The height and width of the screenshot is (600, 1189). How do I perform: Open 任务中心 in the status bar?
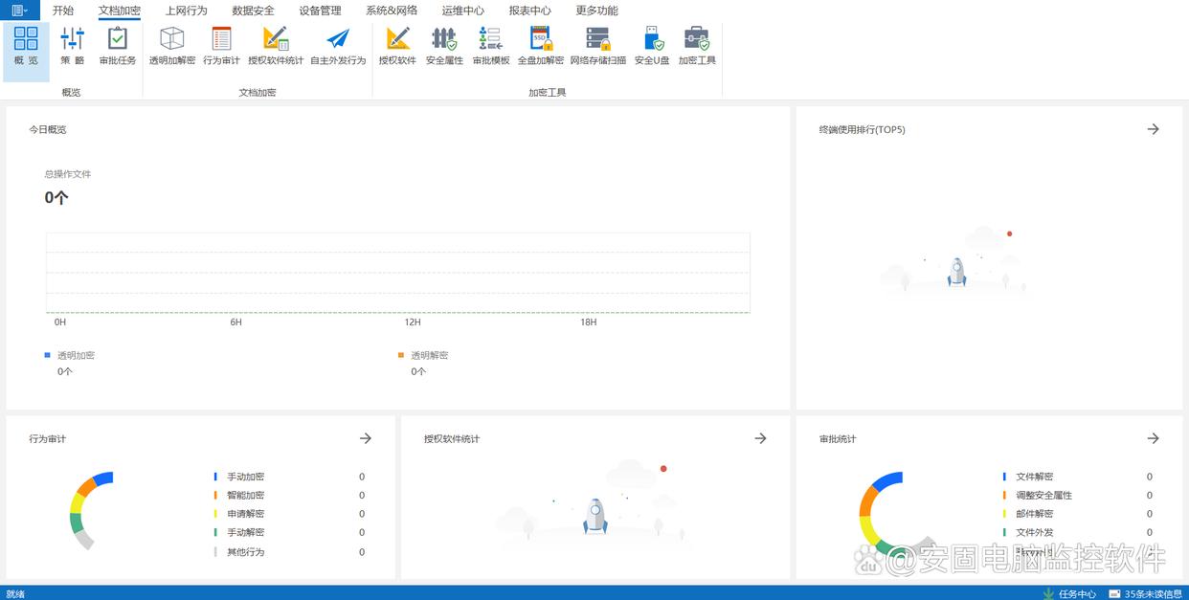tap(1069, 593)
